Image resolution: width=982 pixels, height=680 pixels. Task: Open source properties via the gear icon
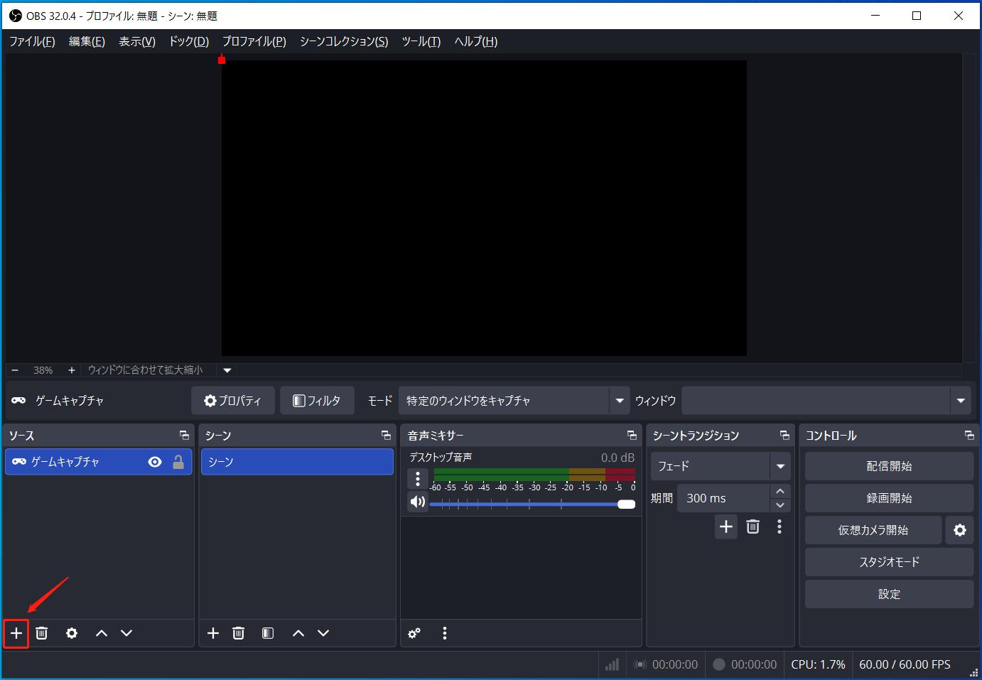click(x=71, y=632)
